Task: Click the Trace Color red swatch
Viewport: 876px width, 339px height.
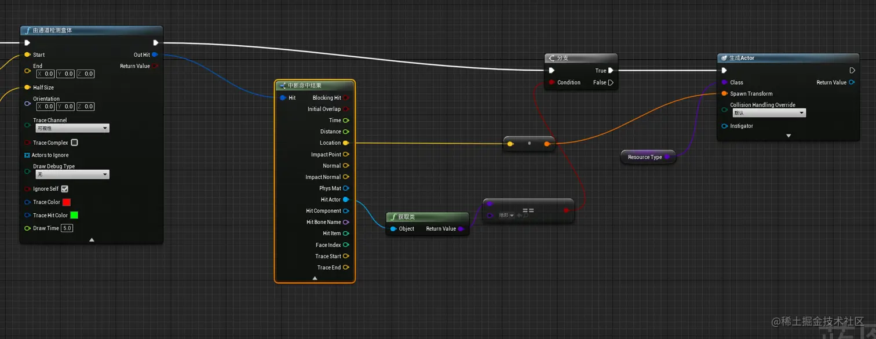Action: click(67, 202)
